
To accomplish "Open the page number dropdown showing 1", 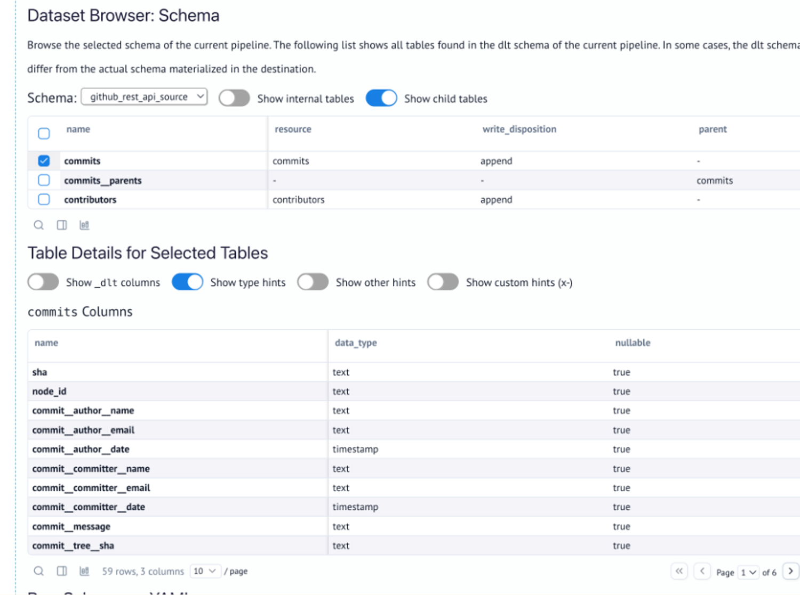I will (749, 572).
